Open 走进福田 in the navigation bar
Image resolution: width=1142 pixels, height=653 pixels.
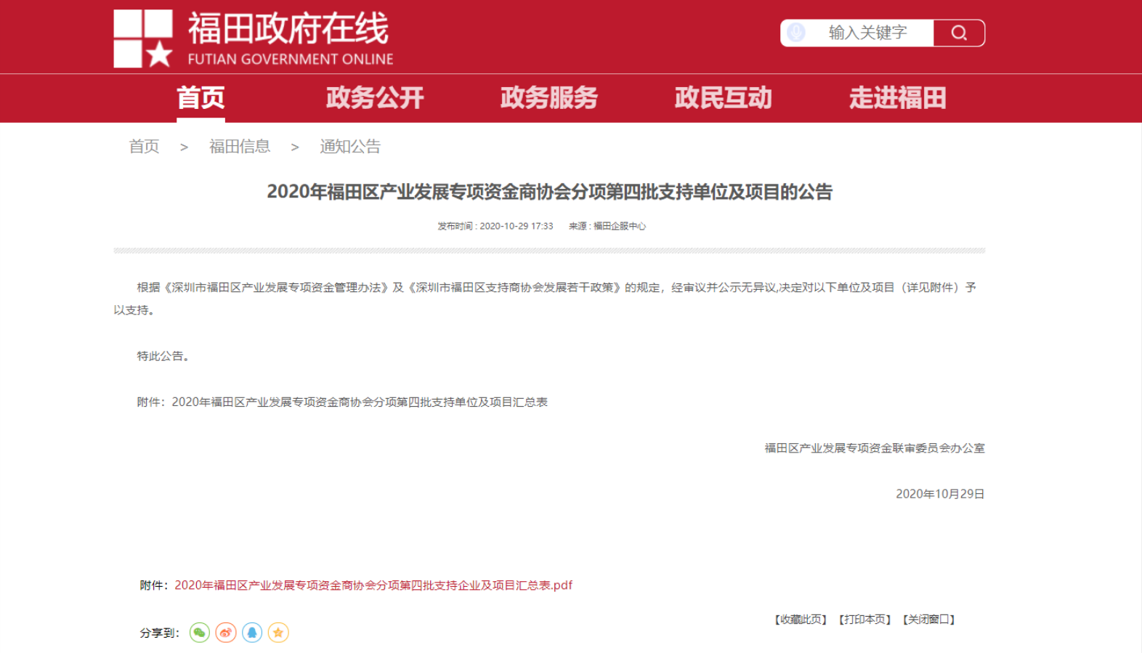pyautogui.click(x=897, y=98)
